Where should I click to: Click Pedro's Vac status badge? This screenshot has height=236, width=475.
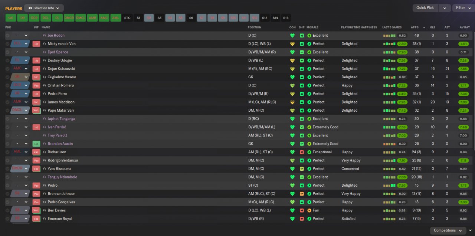36,185
